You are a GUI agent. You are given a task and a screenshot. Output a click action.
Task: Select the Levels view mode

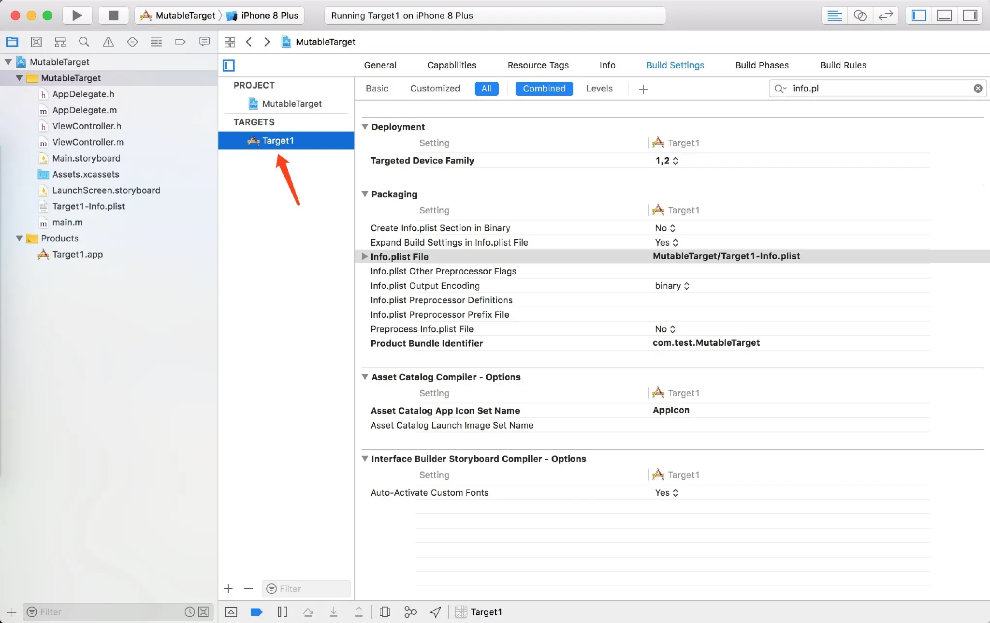pyautogui.click(x=599, y=89)
